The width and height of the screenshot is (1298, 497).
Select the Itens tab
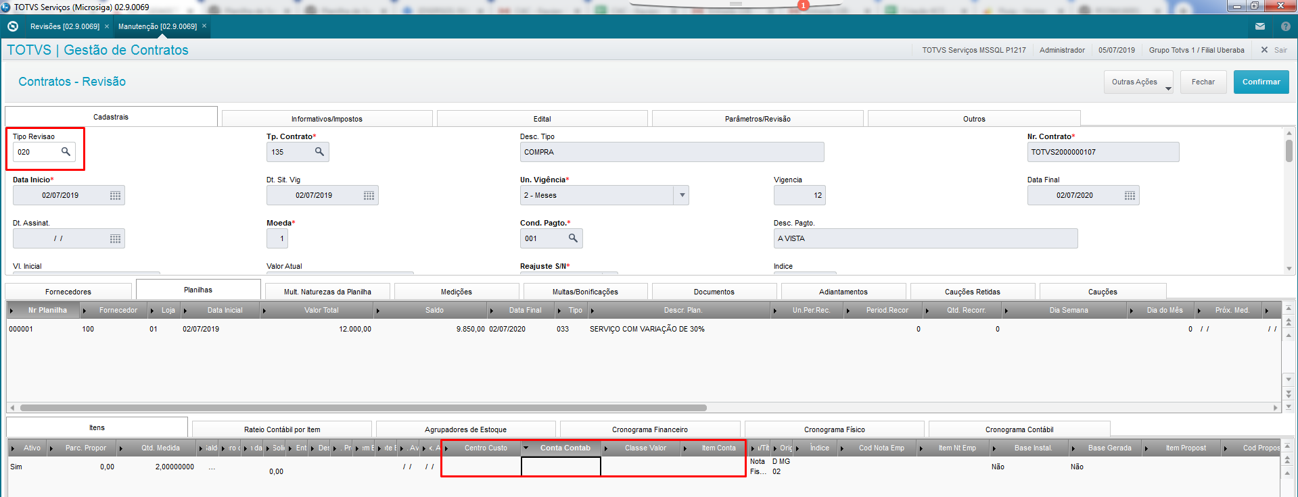[97, 427]
